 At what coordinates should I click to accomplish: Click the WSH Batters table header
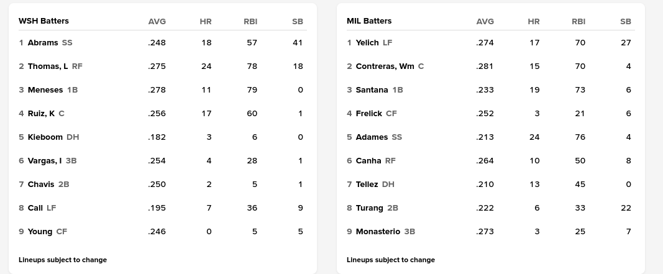tap(43, 21)
